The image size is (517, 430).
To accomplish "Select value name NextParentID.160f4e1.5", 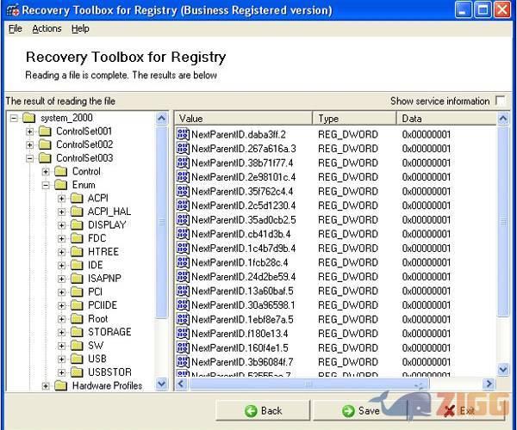I will 240,347.
